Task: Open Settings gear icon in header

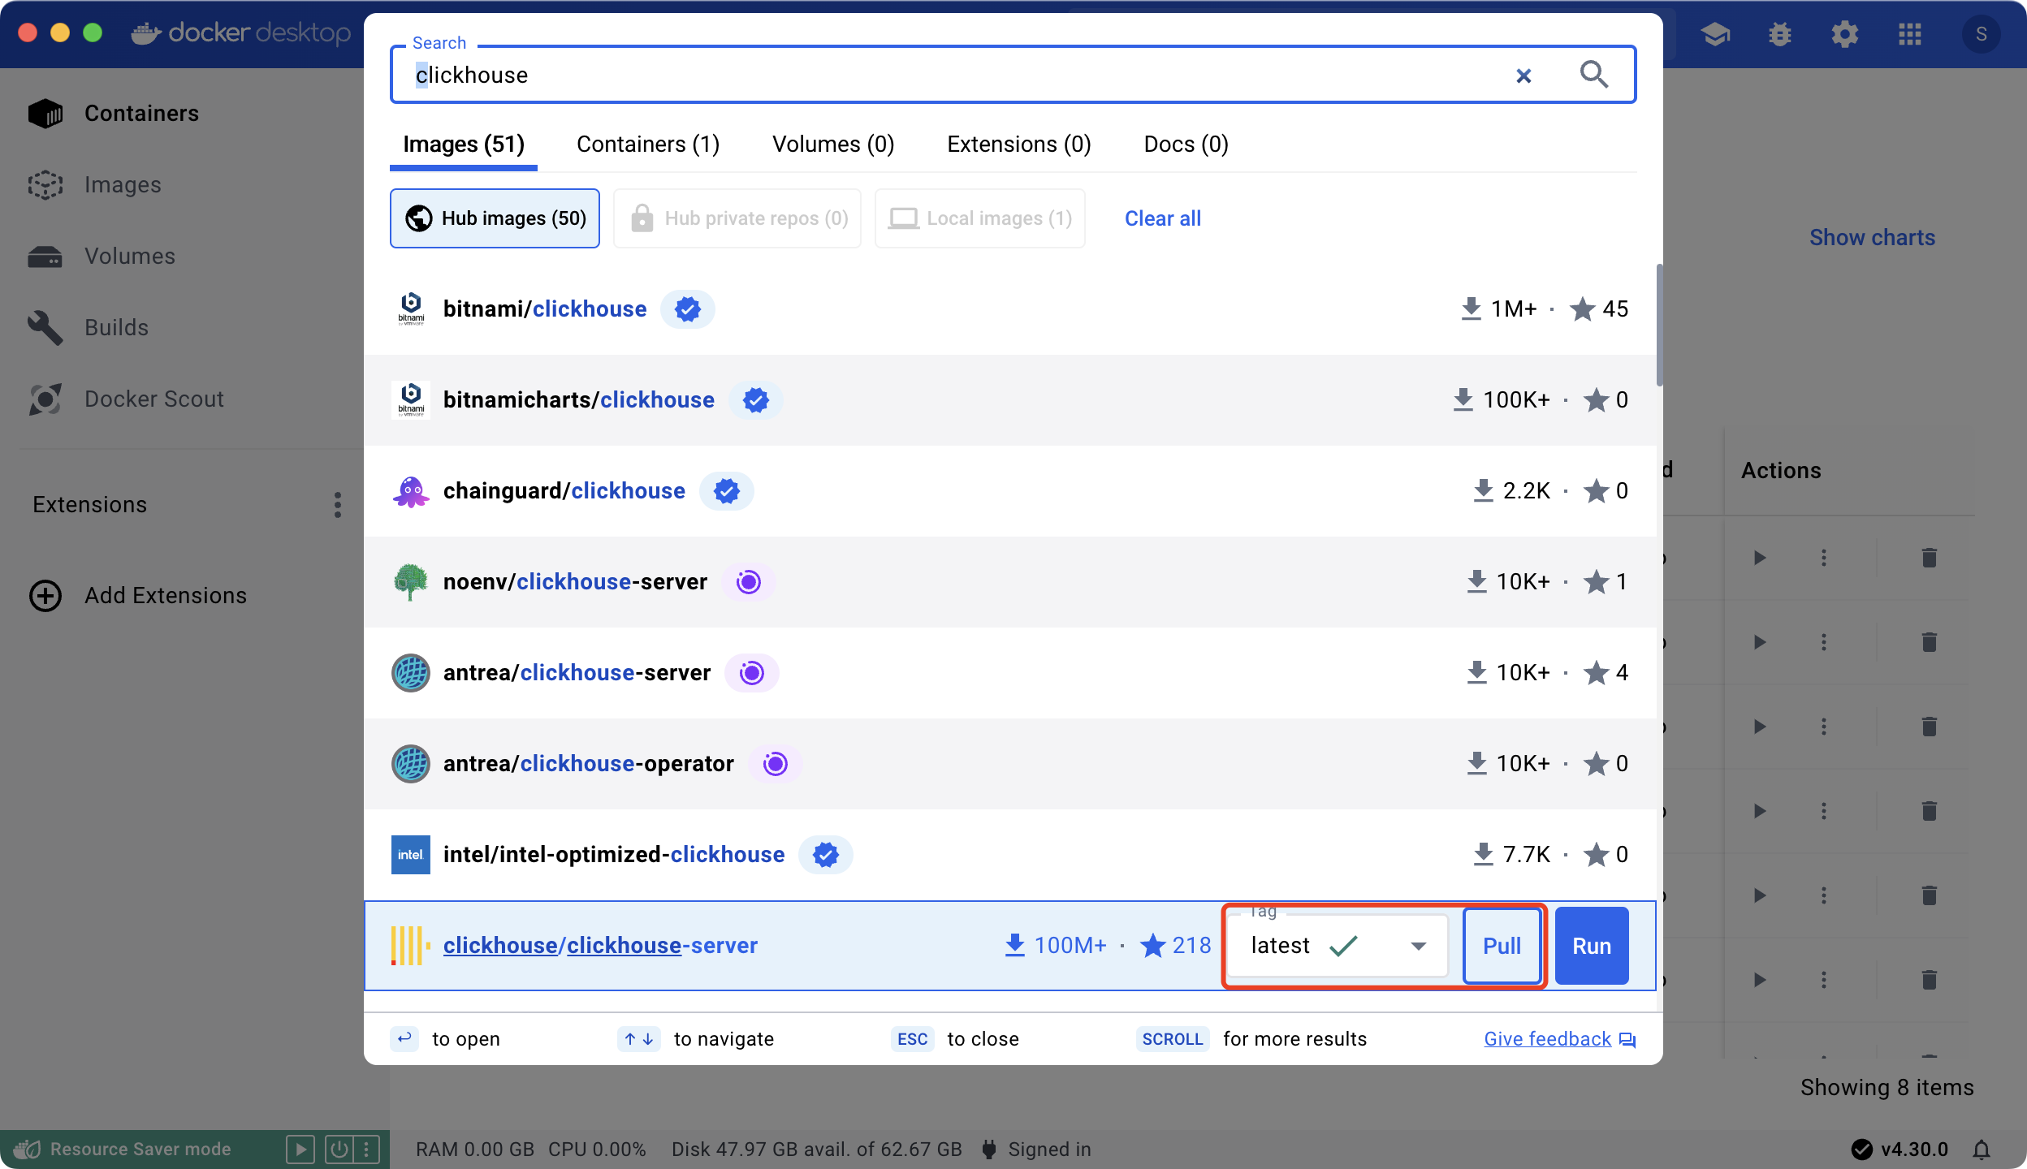Action: click(1845, 34)
